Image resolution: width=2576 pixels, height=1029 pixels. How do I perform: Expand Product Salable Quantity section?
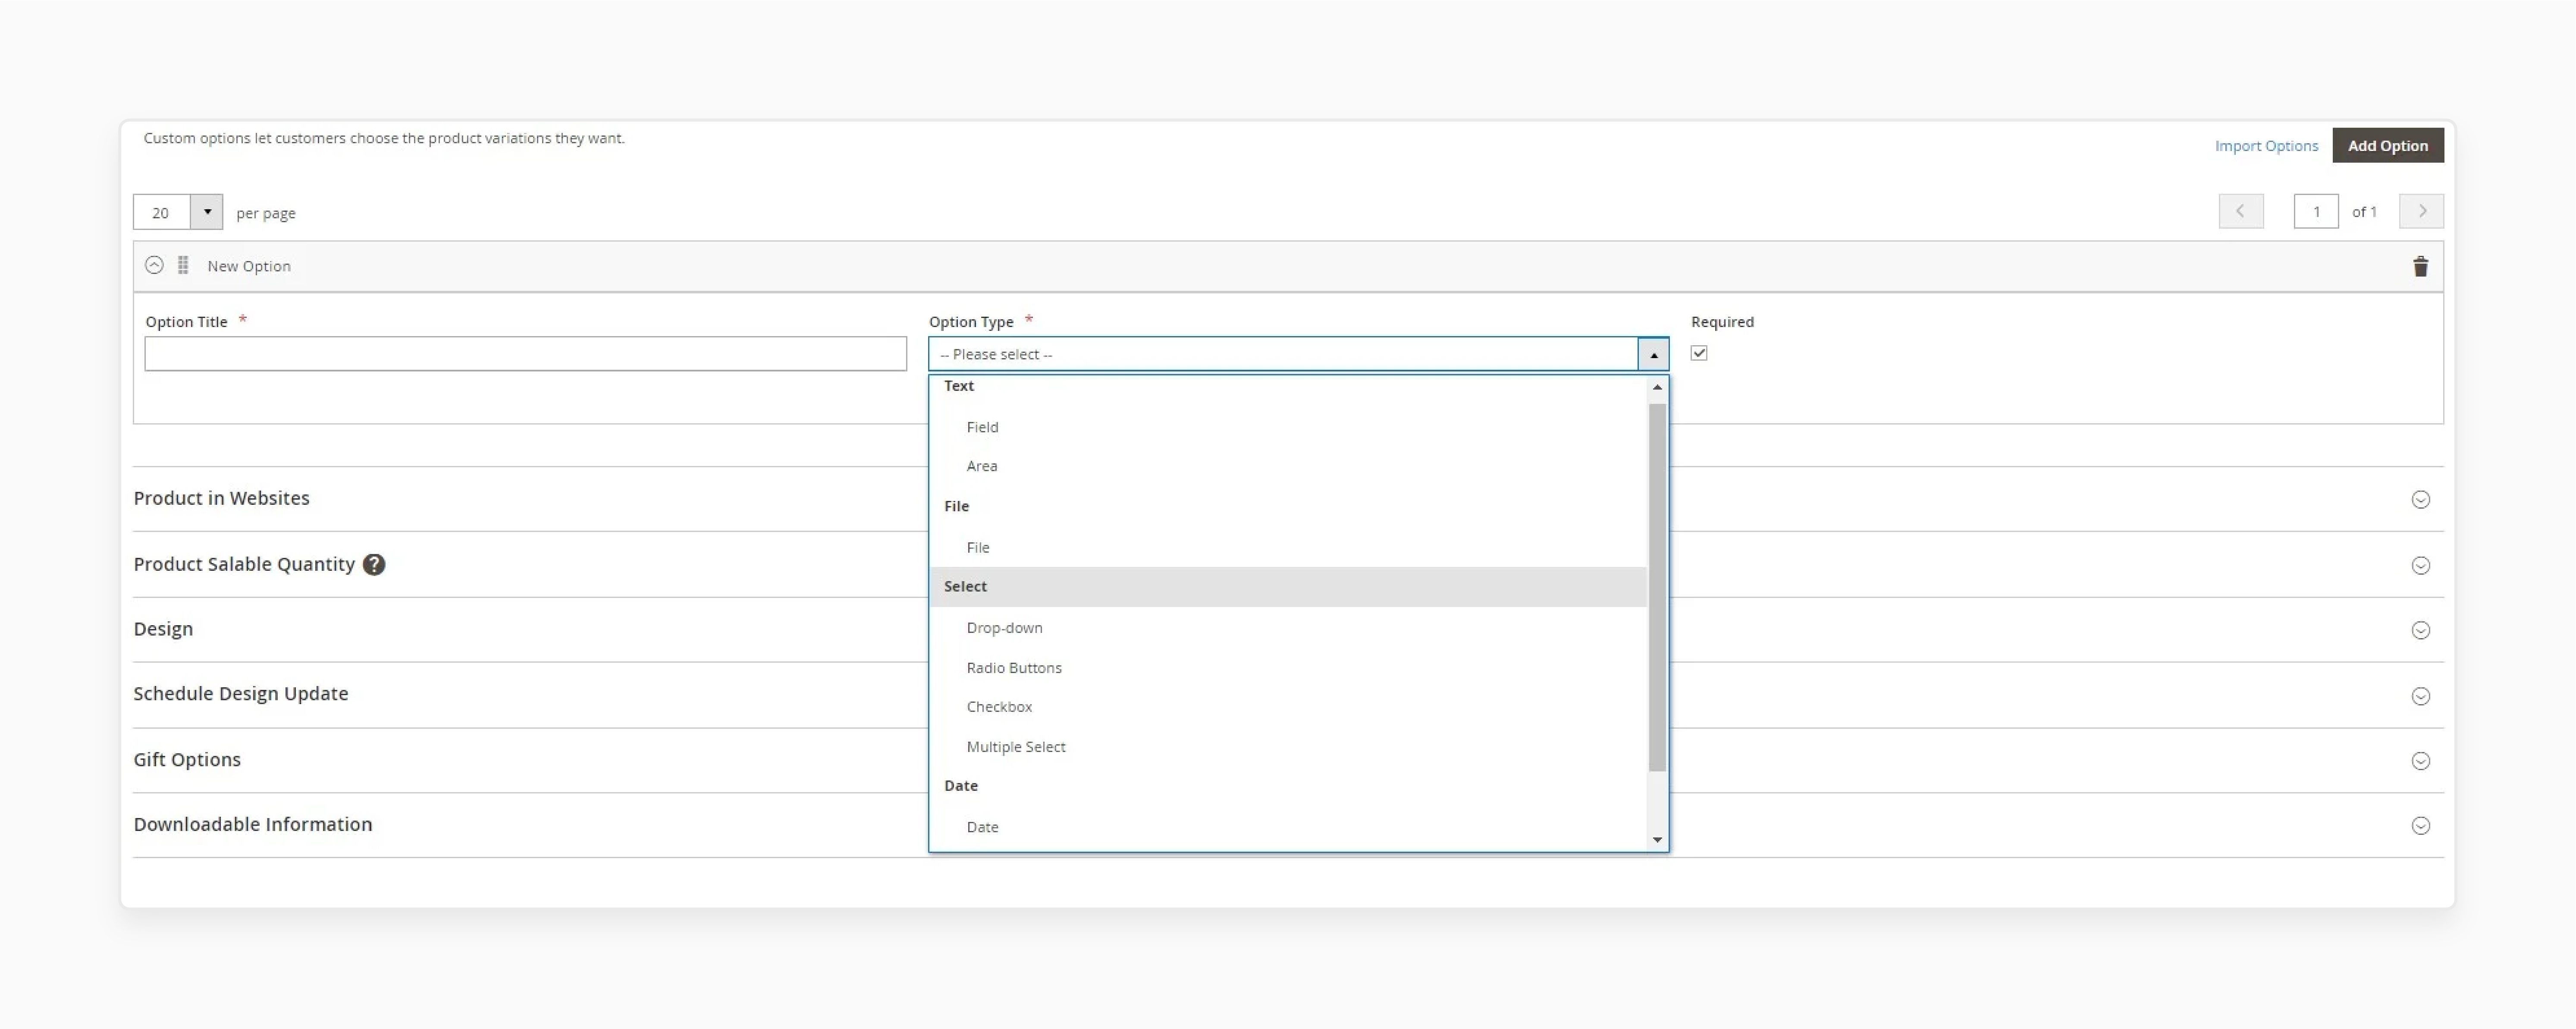click(x=2420, y=565)
